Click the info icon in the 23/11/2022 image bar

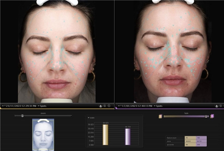pyautogui.click(x=100, y=106)
